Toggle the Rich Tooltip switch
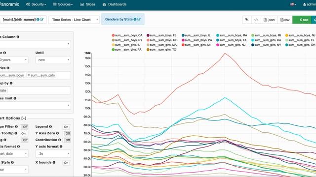The width and height of the screenshot is (316, 177). click(24, 133)
